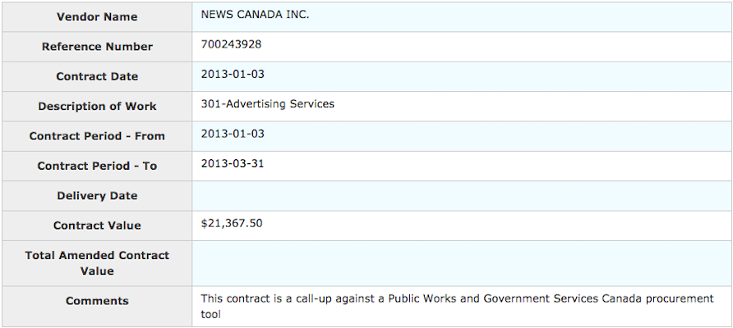Click the empty Delivery Date value cell

[462, 196]
